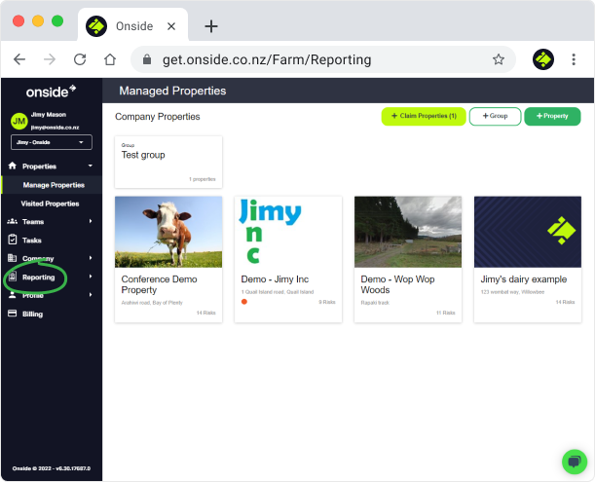595x482 pixels.
Task: Open the Conference Demo Property cow thumbnail
Action: 168,232
